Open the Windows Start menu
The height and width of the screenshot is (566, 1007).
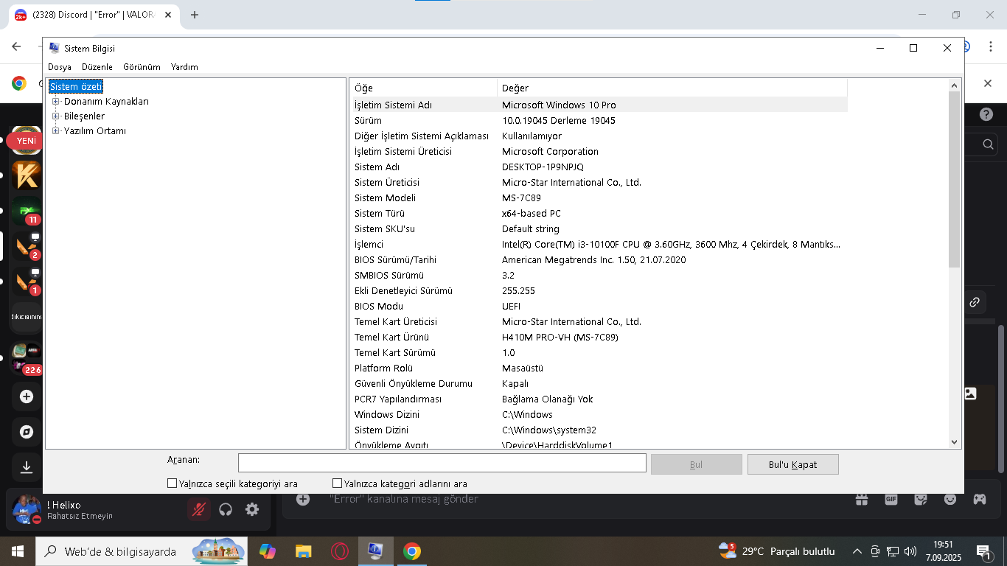point(17,551)
